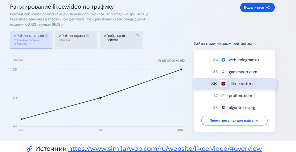This screenshot has height=152, width=296.
Task: Click the JUN data point on chart
Action: [22, 119]
